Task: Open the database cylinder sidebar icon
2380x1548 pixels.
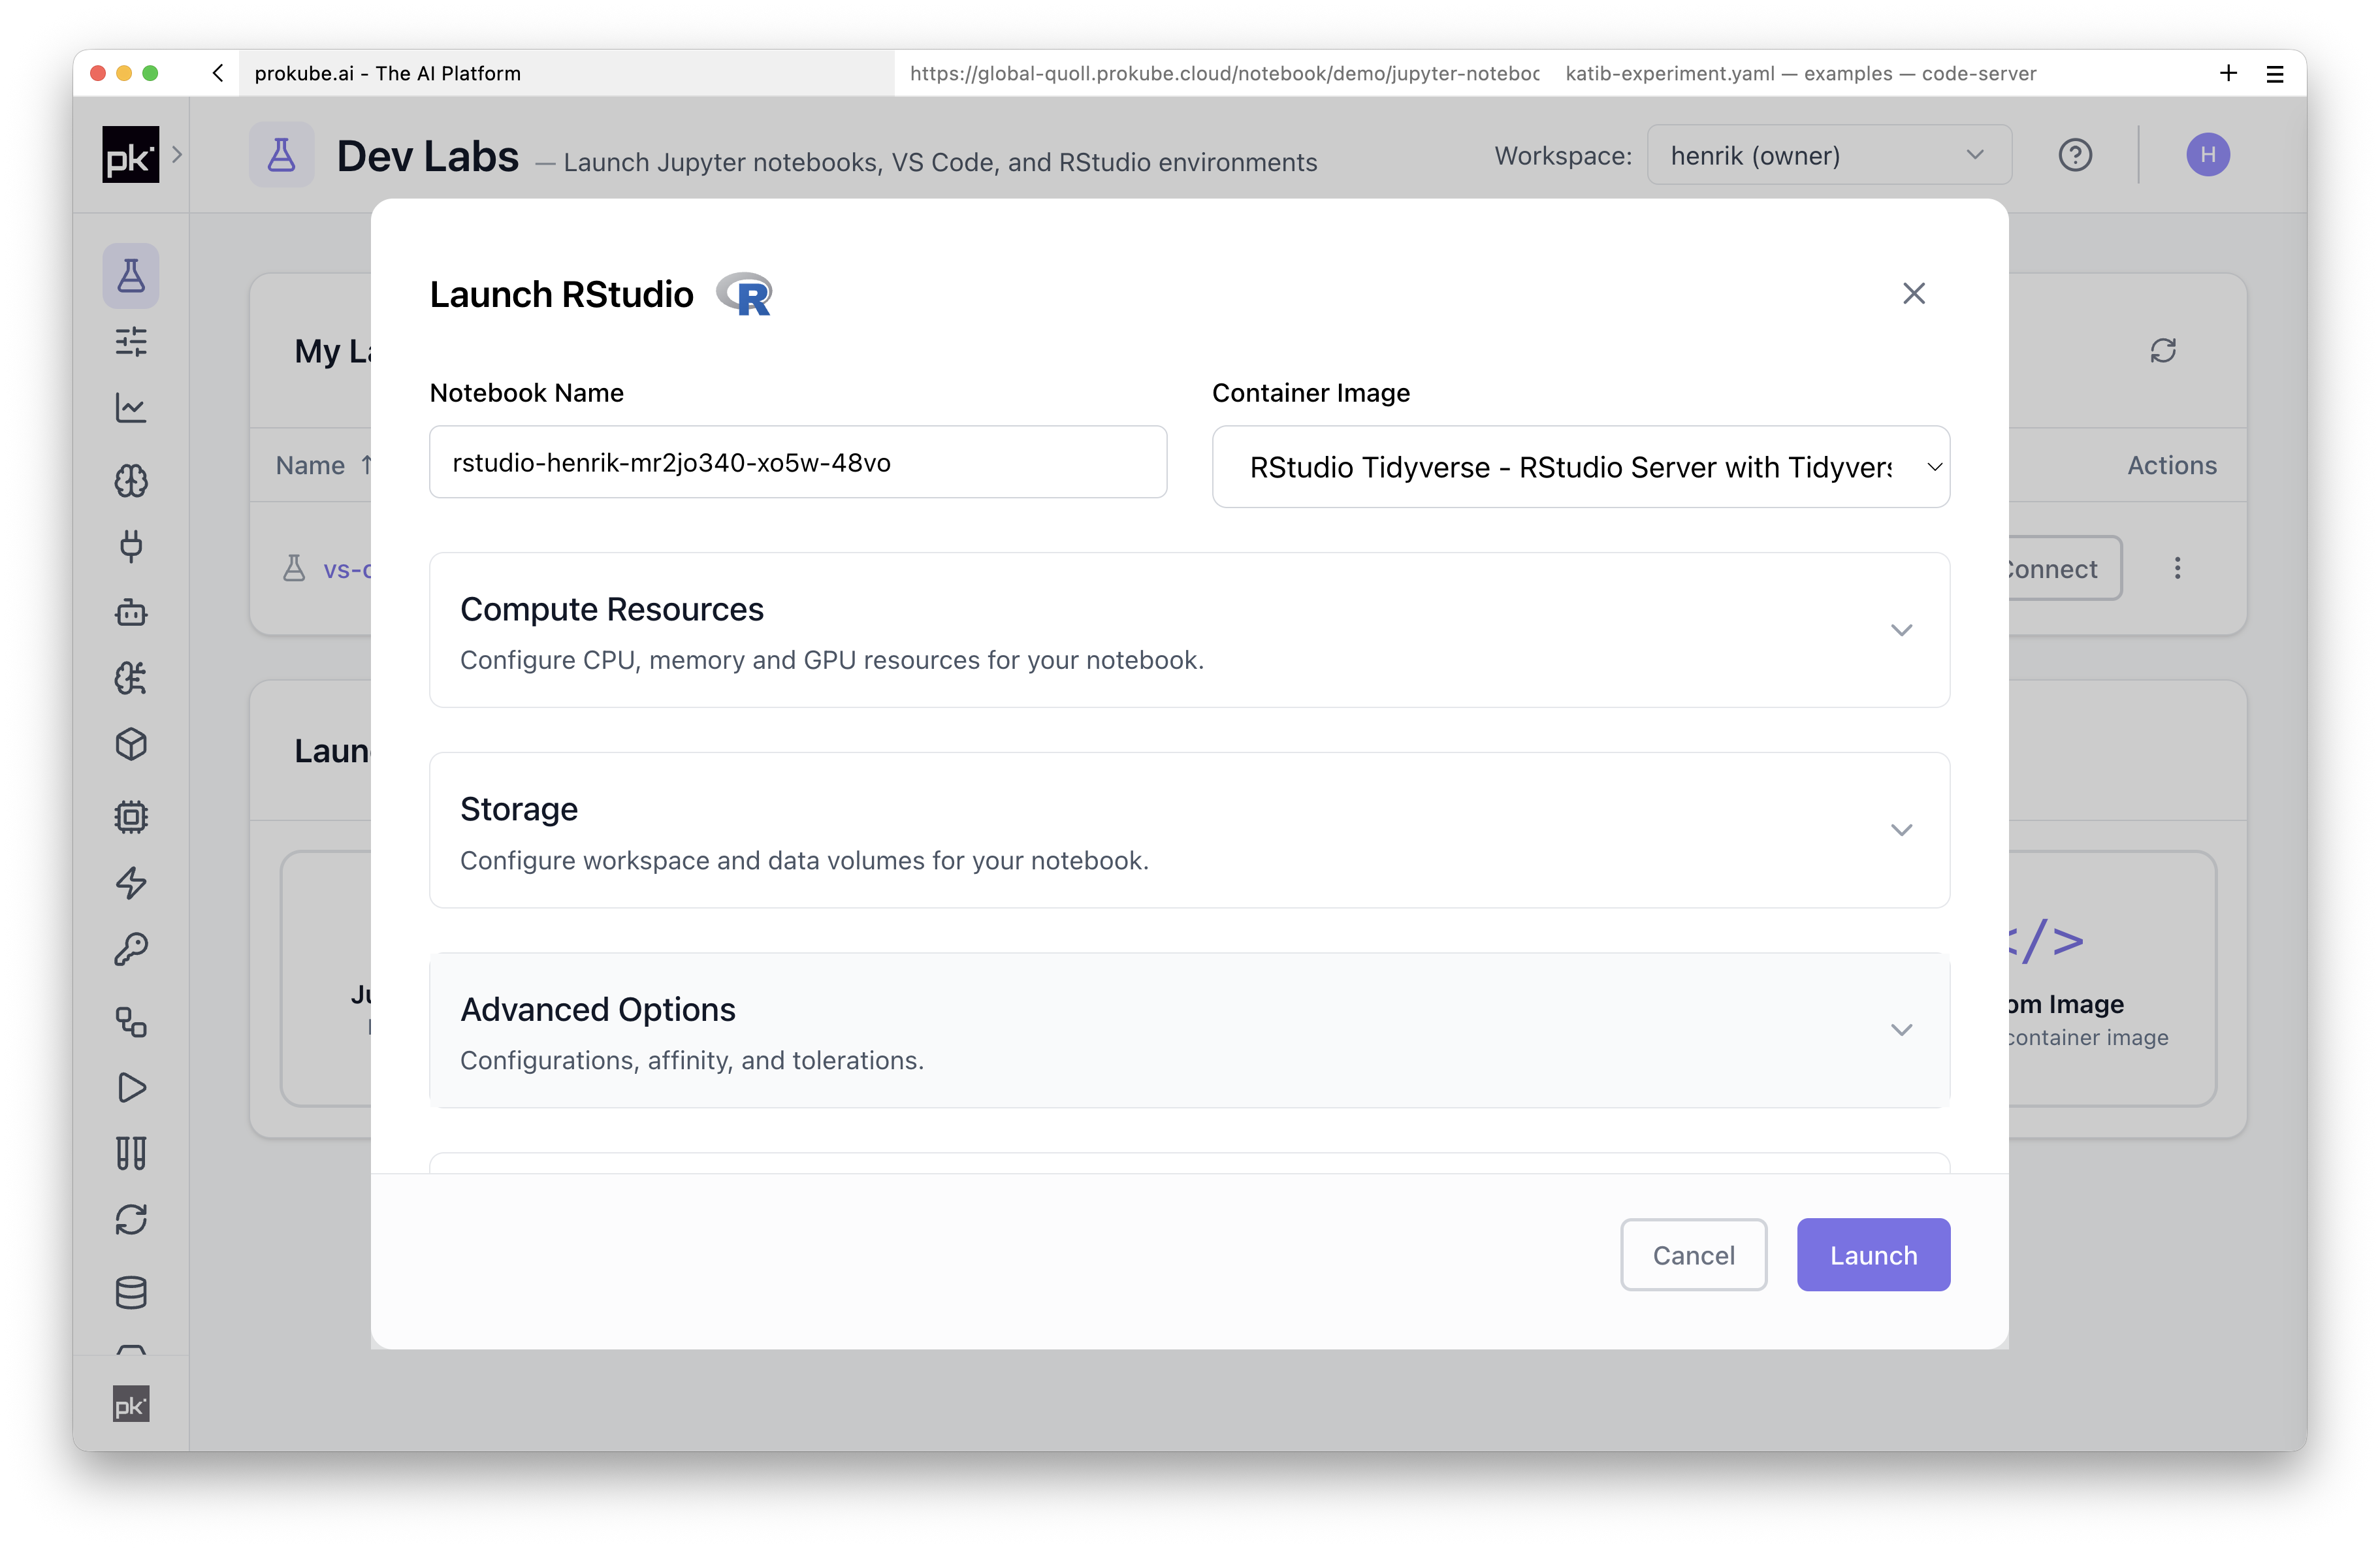Action: pyautogui.click(x=131, y=1293)
